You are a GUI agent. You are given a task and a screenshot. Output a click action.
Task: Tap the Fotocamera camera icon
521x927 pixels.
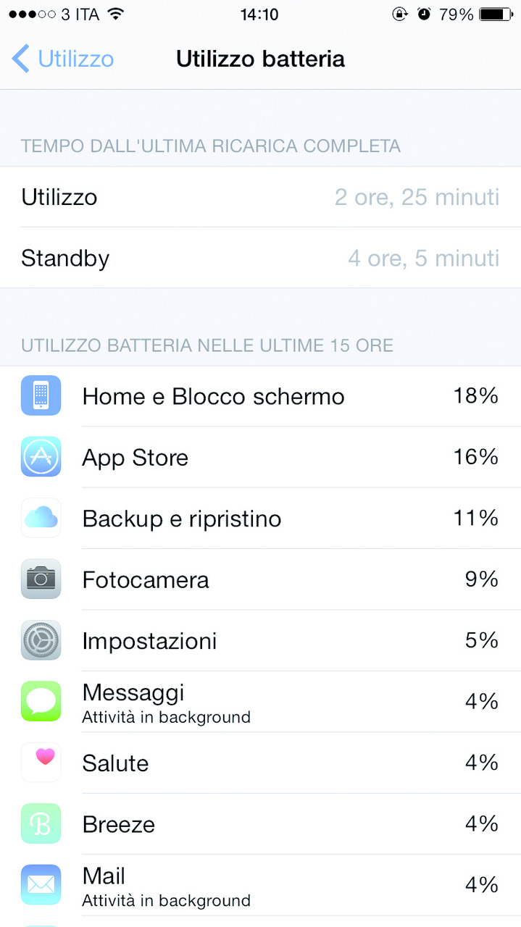[41, 579]
